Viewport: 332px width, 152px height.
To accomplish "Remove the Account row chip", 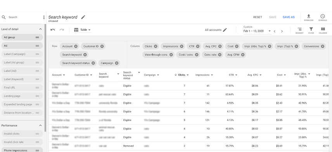I will 76,47.
